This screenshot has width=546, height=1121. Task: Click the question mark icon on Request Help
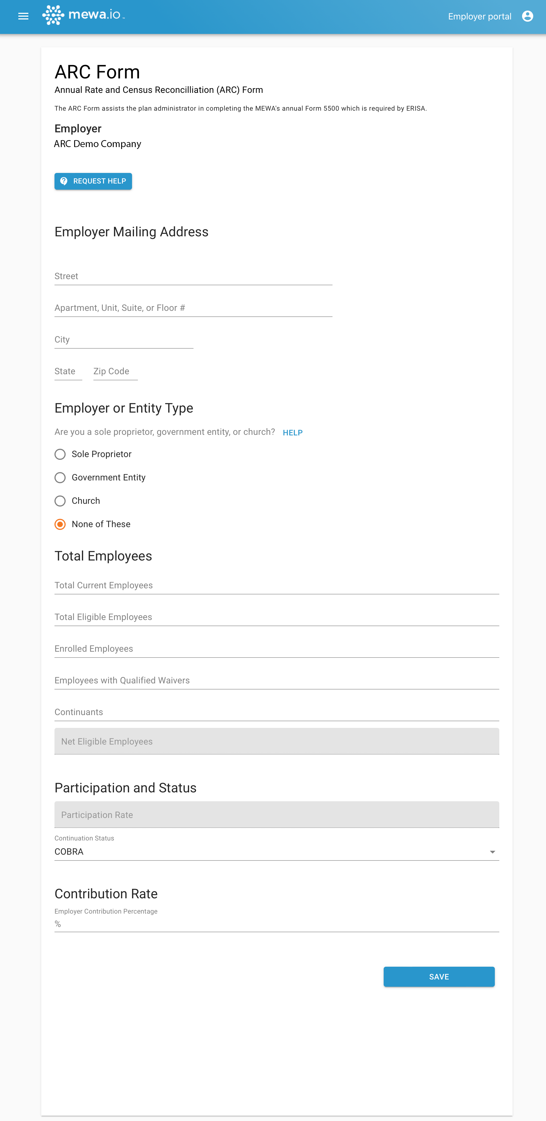click(64, 181)
